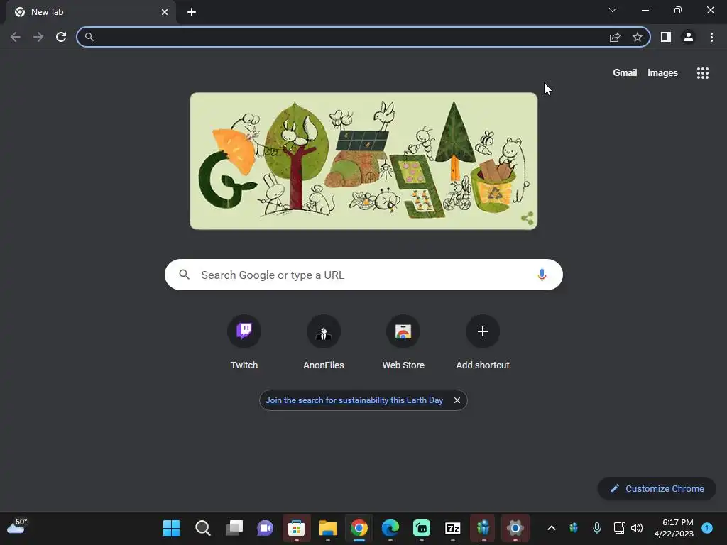Open Google Images link

click(x=662, y=73)
